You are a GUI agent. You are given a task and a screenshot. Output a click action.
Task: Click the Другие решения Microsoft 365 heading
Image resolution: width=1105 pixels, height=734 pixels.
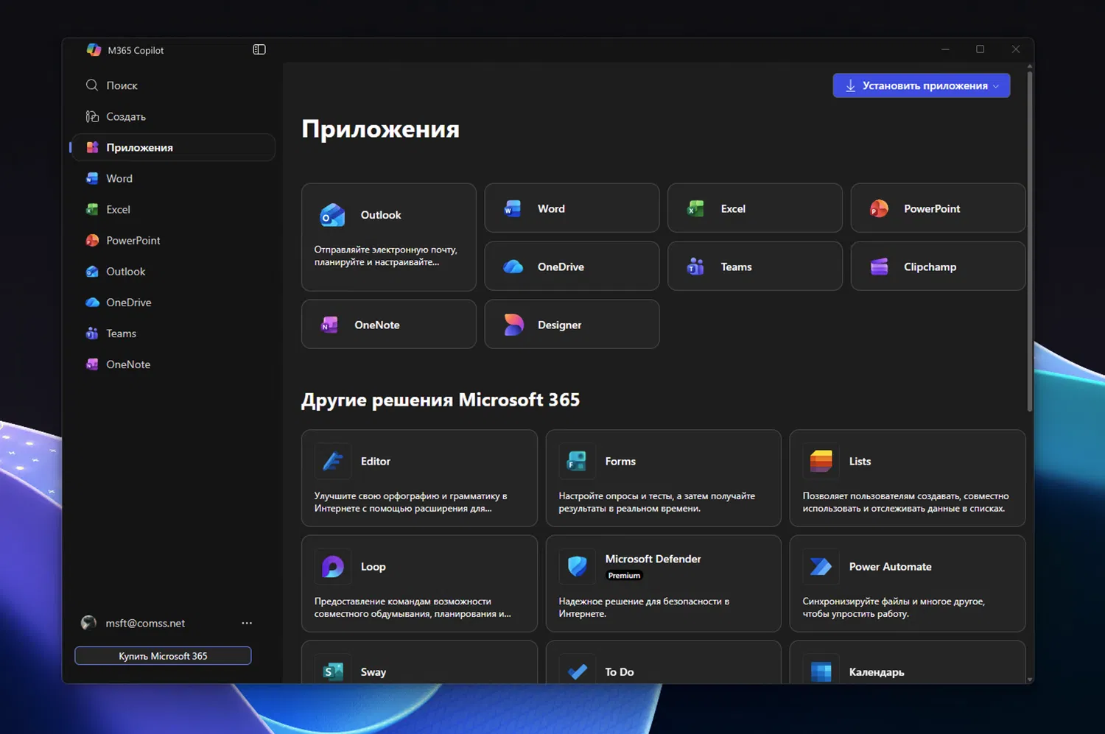441,400
